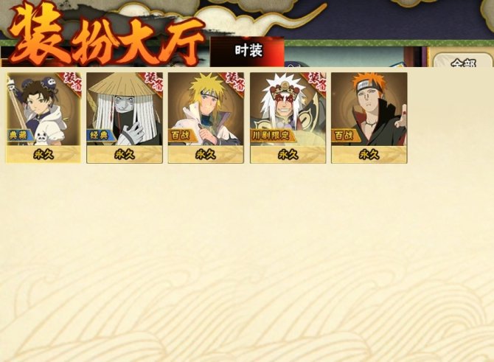The image size is (494, 362).
Task: Click the 川剧限定 tag badge
Action: click(x=271, y=136)
